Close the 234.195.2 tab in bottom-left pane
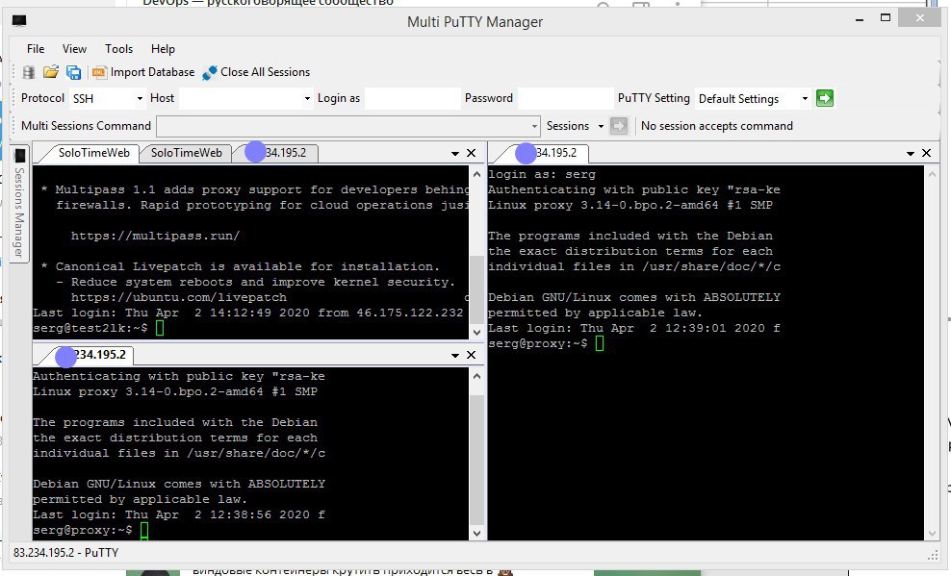Image resolution: width=951 pixels, height=576 pixels. click(x=472, y=355)
